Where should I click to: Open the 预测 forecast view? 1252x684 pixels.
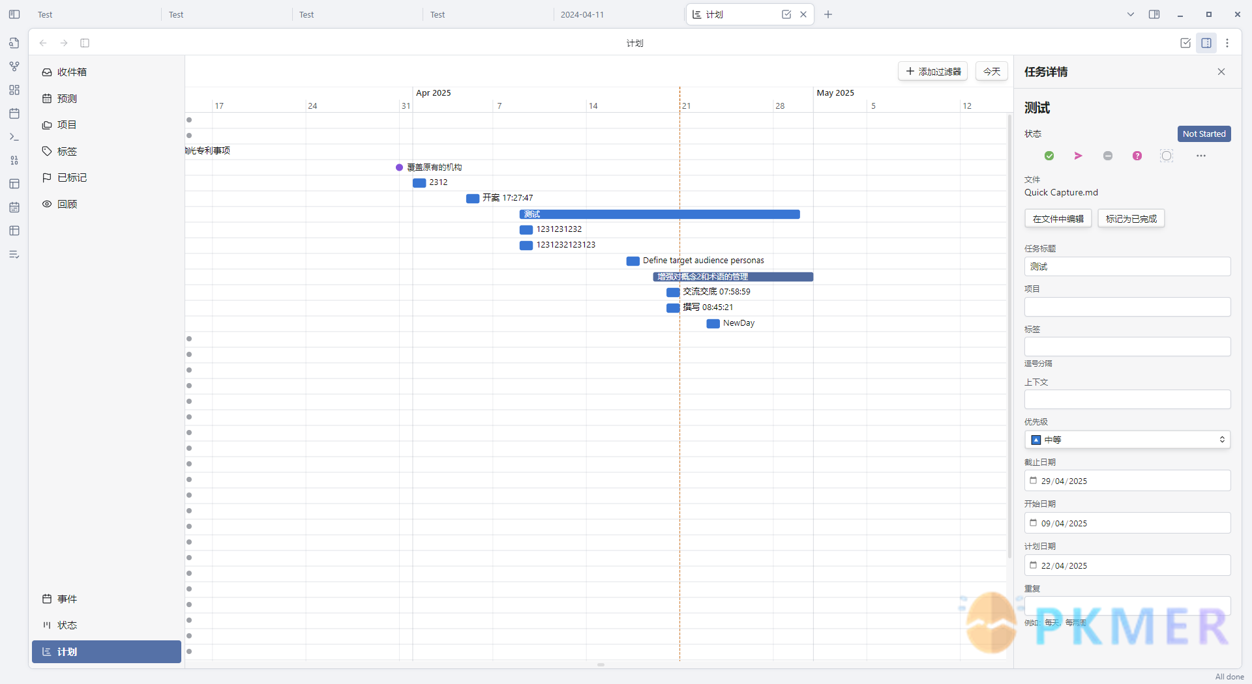tap(107, 98)
